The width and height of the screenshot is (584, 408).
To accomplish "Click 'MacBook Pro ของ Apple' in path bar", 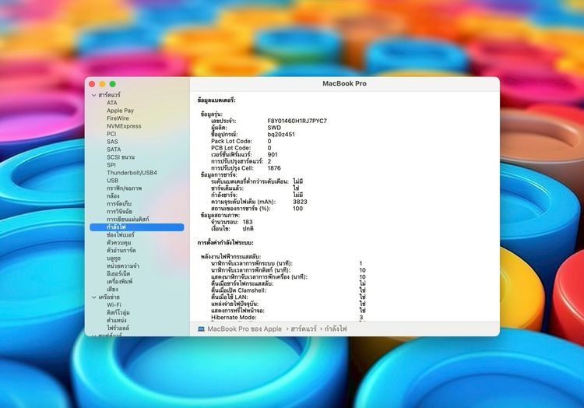I will pyautogui.click(x=245, y=329).
